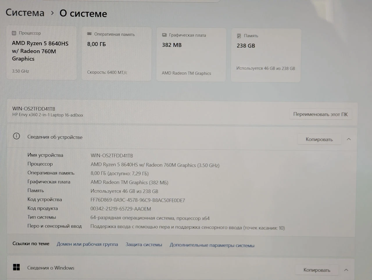Click Скорость: 6400 MT/с in the RAM card
This screenshot has width=372, height=280.
point(107,72)
